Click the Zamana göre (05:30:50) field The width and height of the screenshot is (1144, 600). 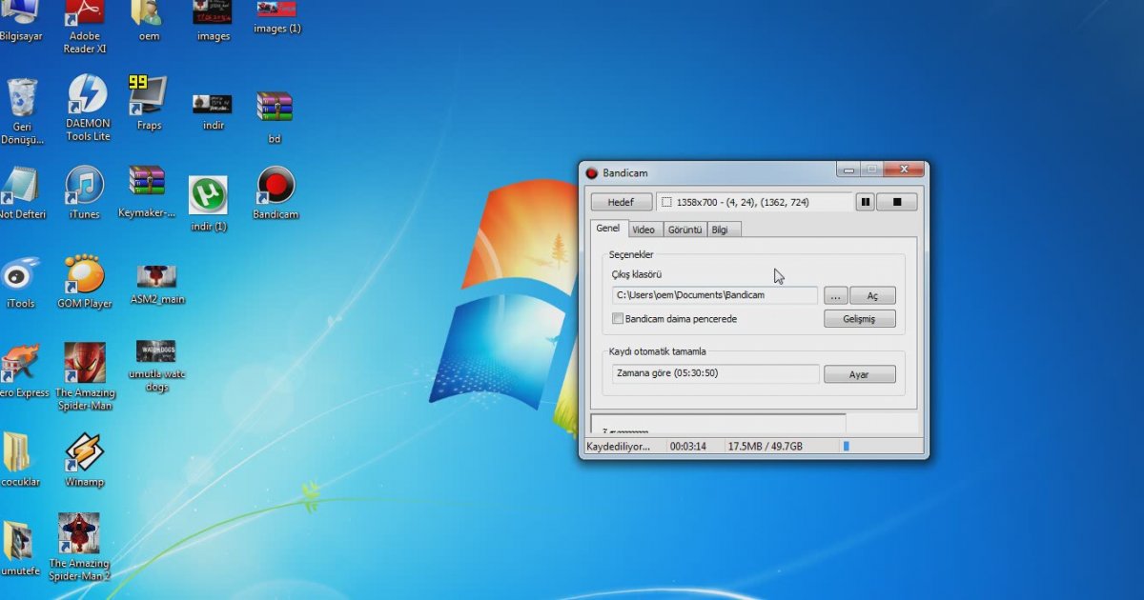[x=715, y=373]
